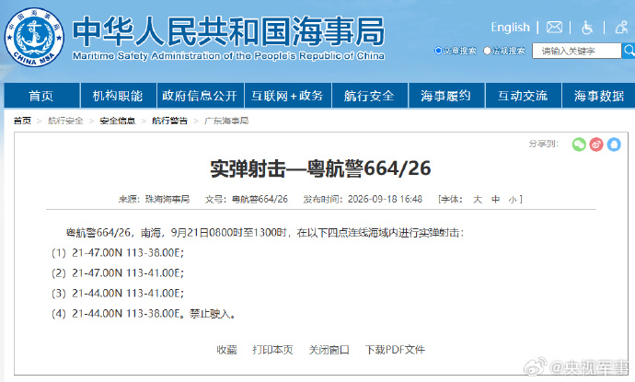The height and width of the screenshot is (382, 635).
Task: Select the 法规搜索 radio button
Action: 487,51
